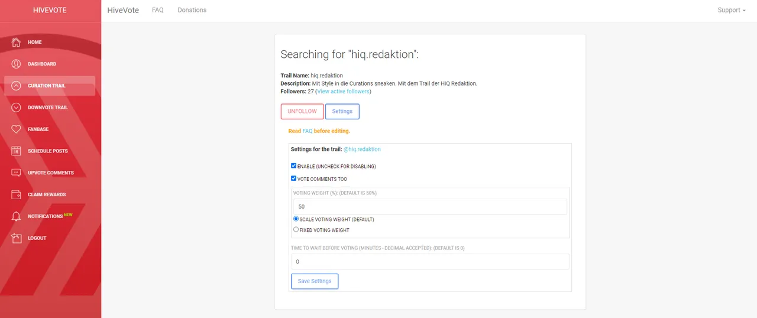Click the Settings button
This screenshot has width=757, height=318.
[342, 111]
